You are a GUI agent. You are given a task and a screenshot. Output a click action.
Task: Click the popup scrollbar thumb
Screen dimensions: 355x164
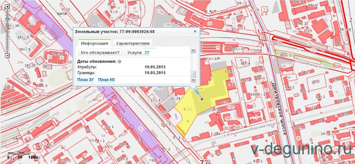[x=194, y=73]
